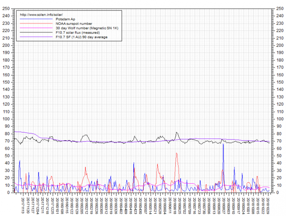Click the red NOAA sunspot legend line

click(x=36, y=23)
